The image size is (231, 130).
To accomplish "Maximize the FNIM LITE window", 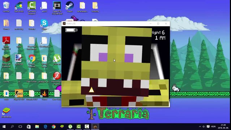I will (x=158, y=23).
